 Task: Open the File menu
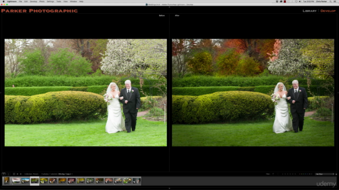coord(20,2)
